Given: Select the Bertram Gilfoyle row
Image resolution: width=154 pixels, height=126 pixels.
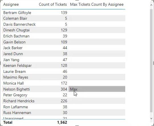Looking at the screenshot, I should (x=63, y=13).
